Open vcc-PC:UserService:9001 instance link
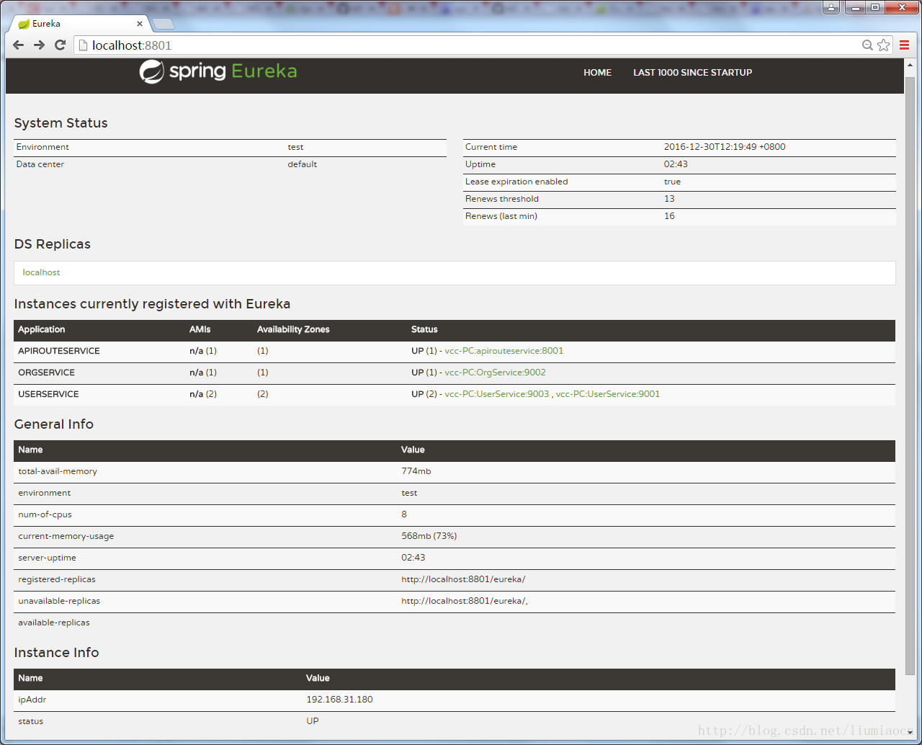 pos(608,394)
